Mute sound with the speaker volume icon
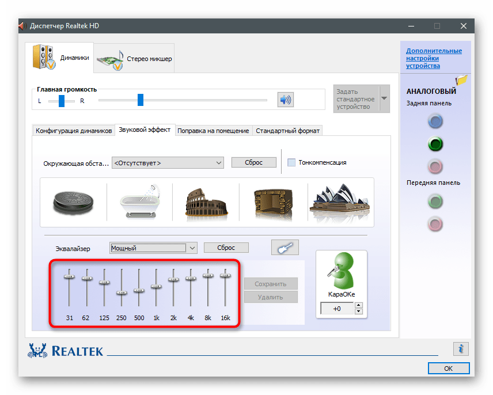The image size is (493, 395). 285,100
